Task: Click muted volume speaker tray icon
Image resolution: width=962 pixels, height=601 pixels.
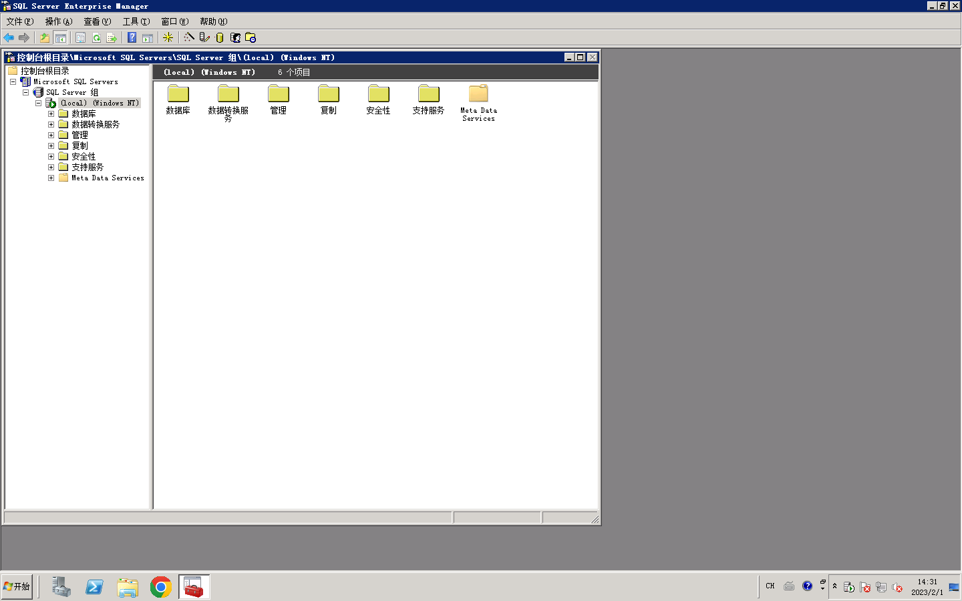Action: click(x=897, y=587)
